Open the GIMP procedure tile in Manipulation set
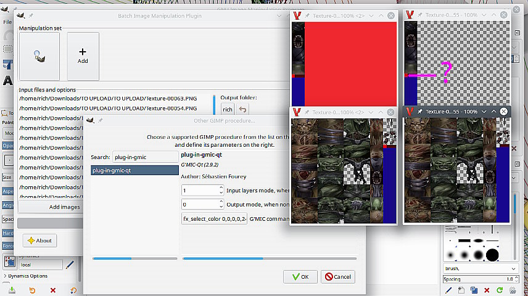The height and width of the screenshot is (296, 528). 39,56
